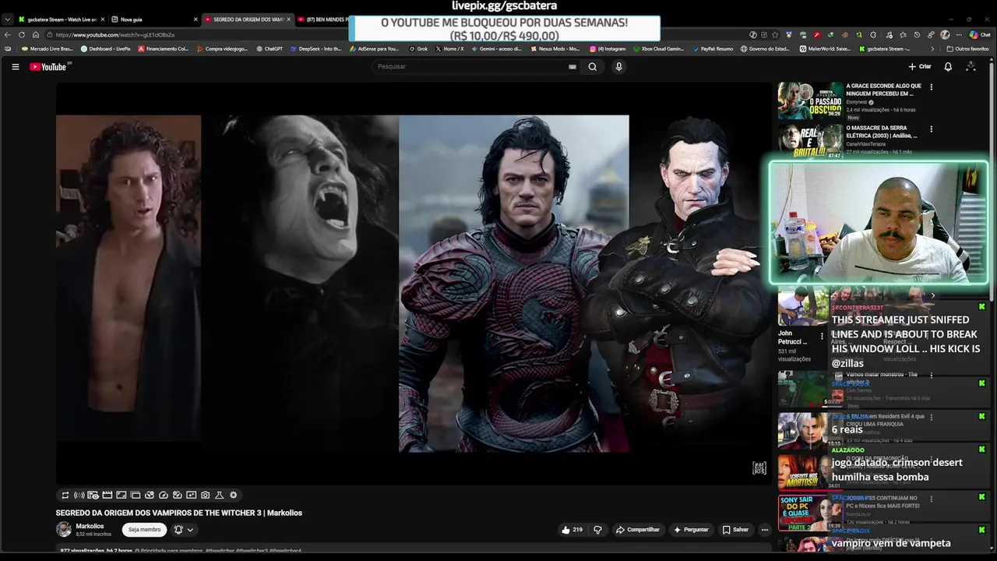997x561 pixels.
Task: Click the browser address bar URL
Action: (x=114, y=35)
